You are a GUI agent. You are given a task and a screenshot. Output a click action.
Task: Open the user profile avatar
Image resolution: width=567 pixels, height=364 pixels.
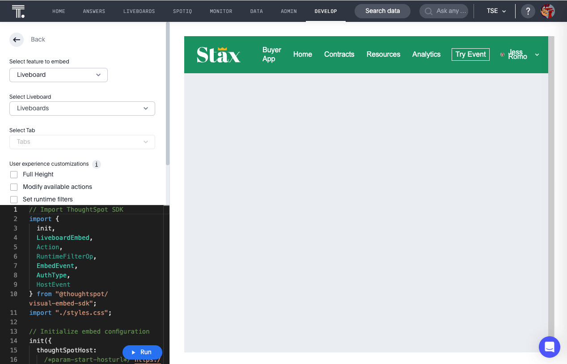click(548, 11)
